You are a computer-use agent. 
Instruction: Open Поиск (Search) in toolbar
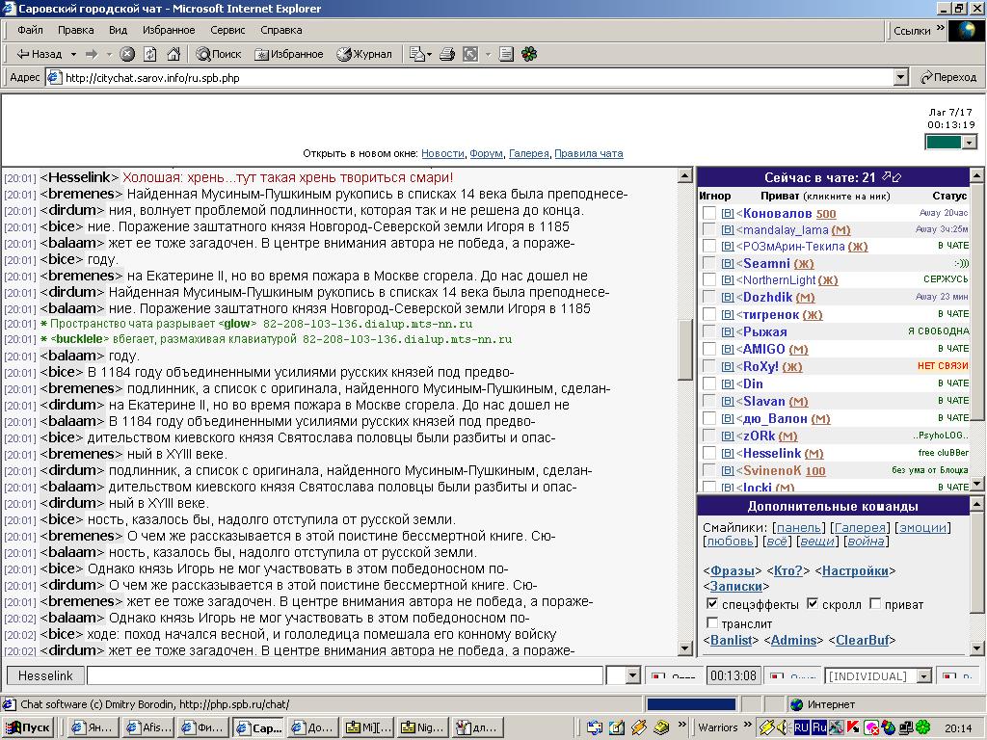[x=219, y=54]
